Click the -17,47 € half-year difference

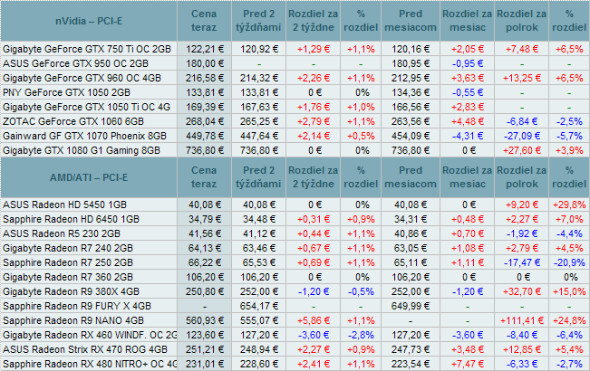tap(521, 262)
